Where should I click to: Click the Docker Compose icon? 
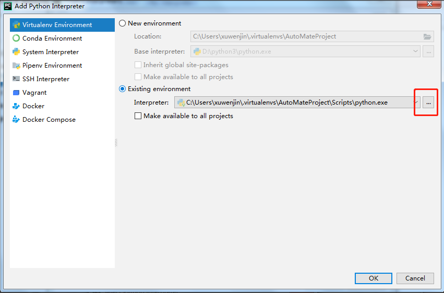(16, 120)
